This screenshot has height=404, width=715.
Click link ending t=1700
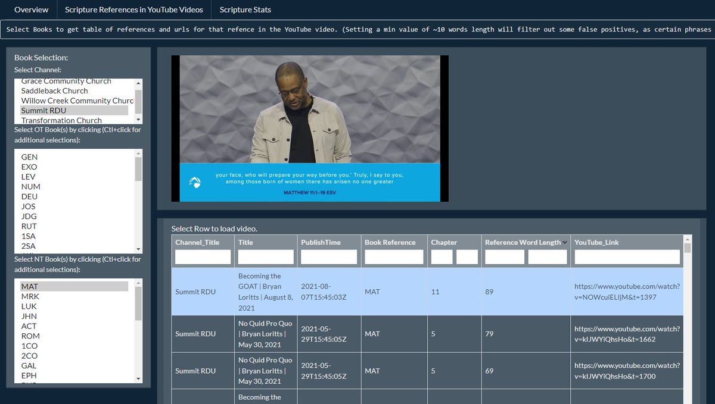click(x=627, y=371)
